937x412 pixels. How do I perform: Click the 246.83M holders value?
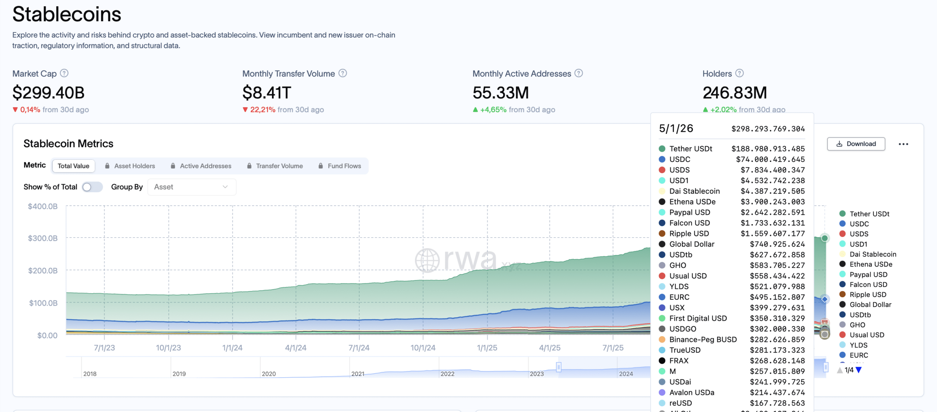(x=735, y=93)
